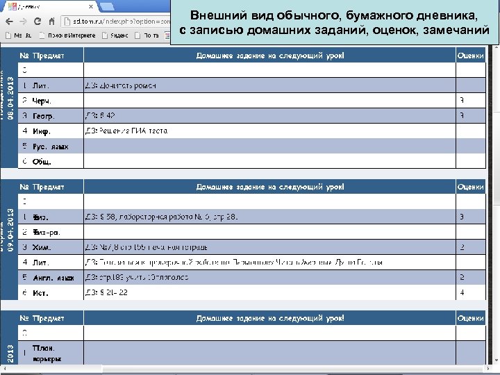Click homework 'ДЗ: § 58, лабораторная работа'
Viewport: 500px width, 375px height.
click(x=161, y=217)
